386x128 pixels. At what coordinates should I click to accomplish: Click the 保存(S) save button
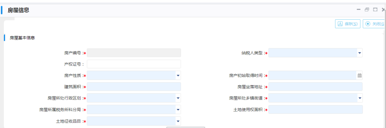(x=348, y=24)
